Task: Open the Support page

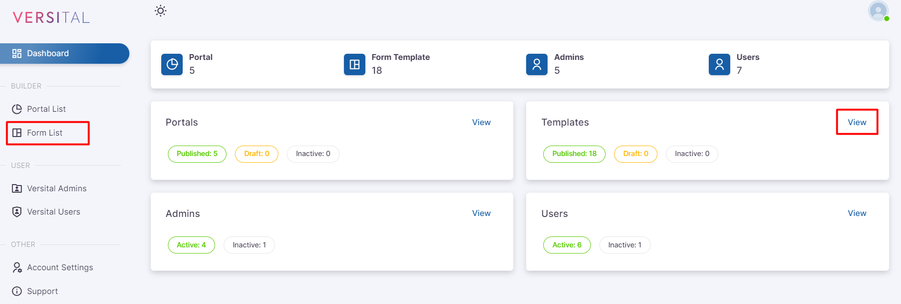Action: [42, 291]
